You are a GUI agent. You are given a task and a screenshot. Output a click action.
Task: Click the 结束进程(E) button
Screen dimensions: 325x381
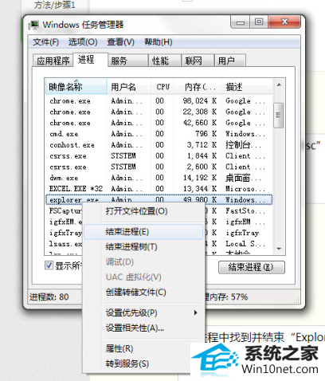click(x=252, y=267)
